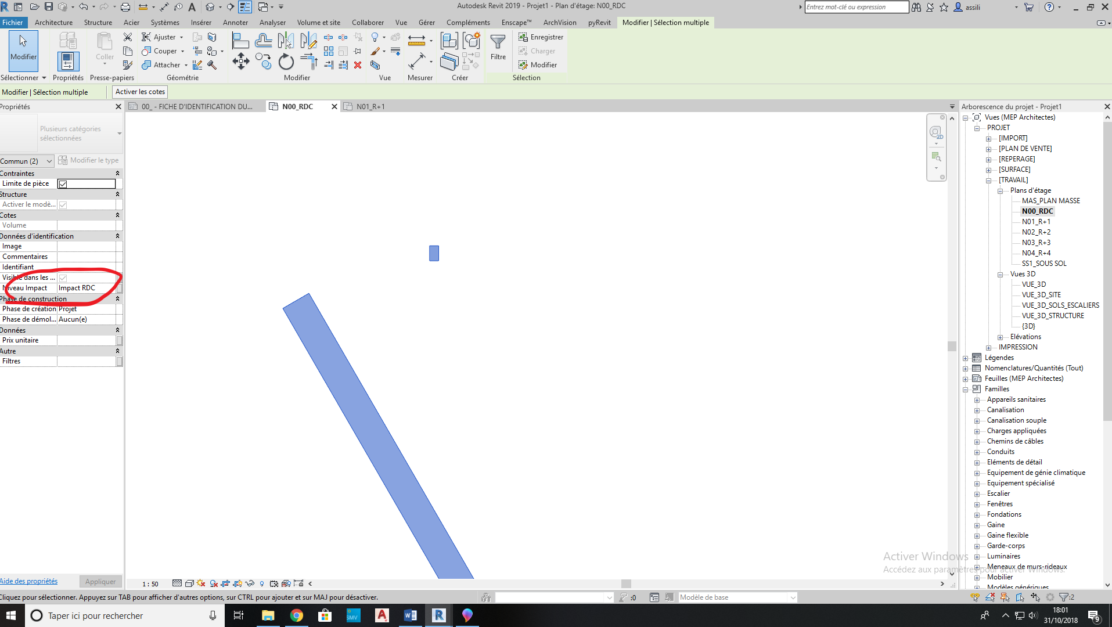Toggle Visible dans les nomenclatures checkbox
The image size is (1112, 627).
pyautogui.click(x=63, y=278)
